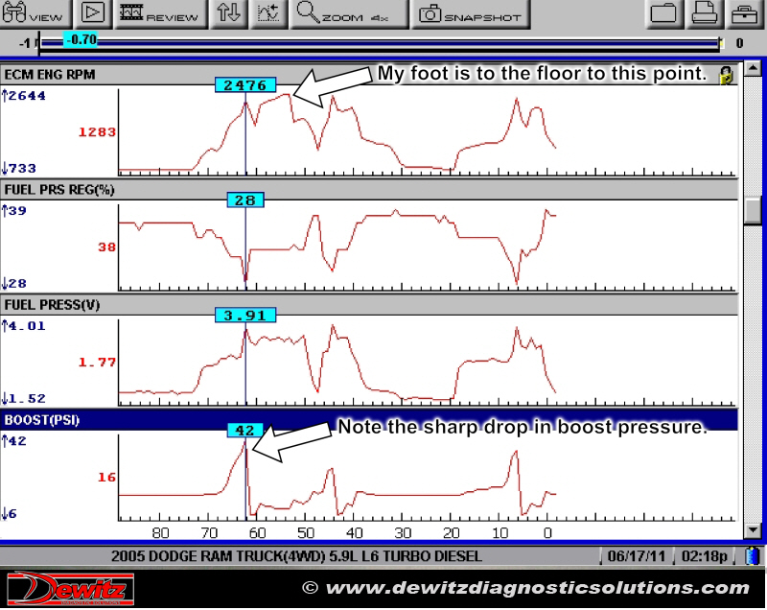Image resolution: width=767 pixels, height=610 pixels.
Task: Click the 39 max fuel regulator value
Action: point(14,211)
